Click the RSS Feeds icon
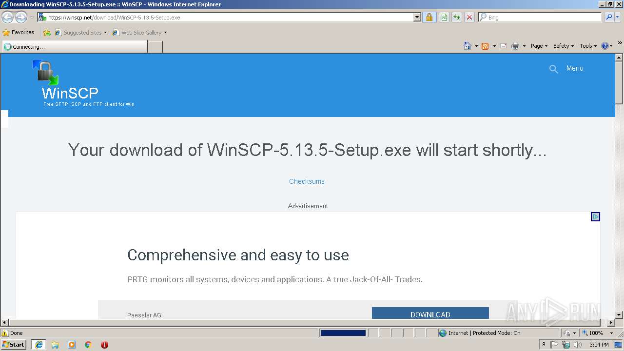This screenshot has width=624, height=351. (485, 46)
